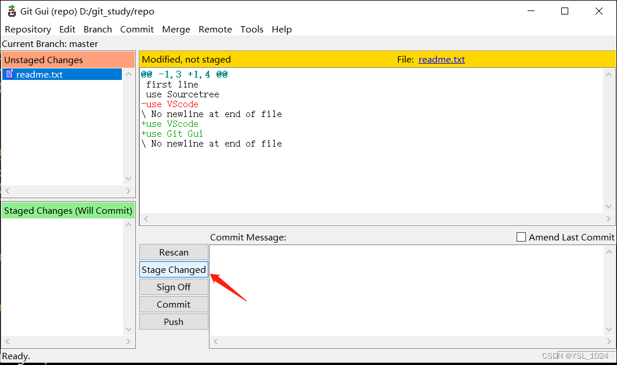
Task: Click the 'Current Branch: master' label
Action: [50, 43]
